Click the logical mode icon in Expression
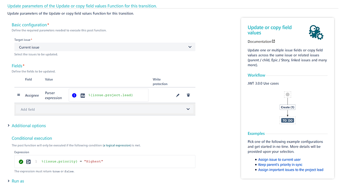The width and height of the screenshot is (341, 187). pyautogui.click(x=29, y=161)
